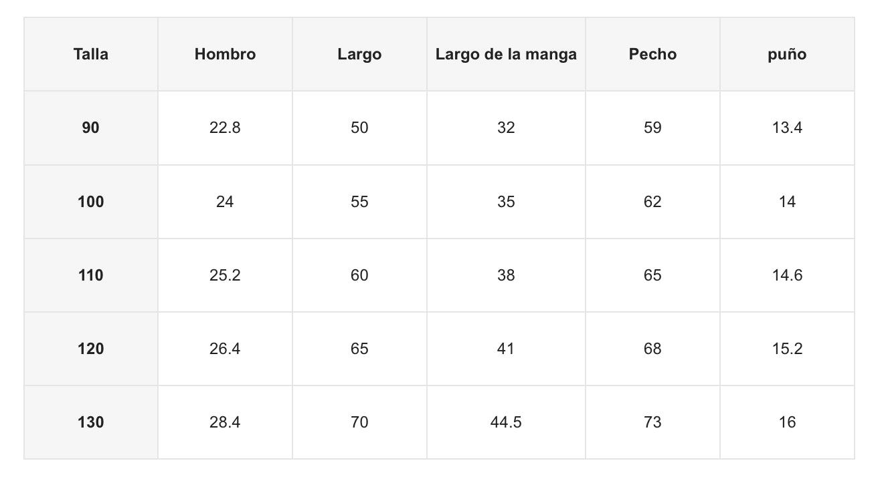Click the 15.2 cuff value cell

787,349
